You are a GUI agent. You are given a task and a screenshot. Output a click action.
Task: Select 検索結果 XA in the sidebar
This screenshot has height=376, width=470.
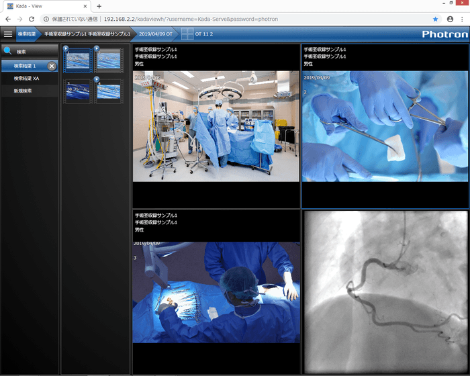27,78
